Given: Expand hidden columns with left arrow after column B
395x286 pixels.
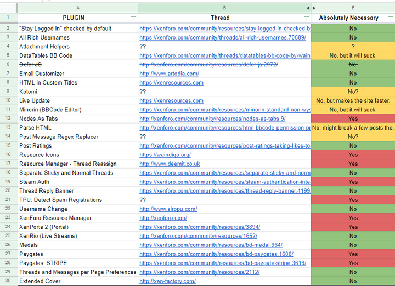Looking at the screenshot, I should coord(307,8).
